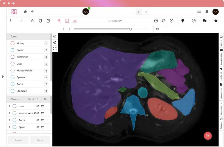Expand the Liver object row

(x=9, y=106)
